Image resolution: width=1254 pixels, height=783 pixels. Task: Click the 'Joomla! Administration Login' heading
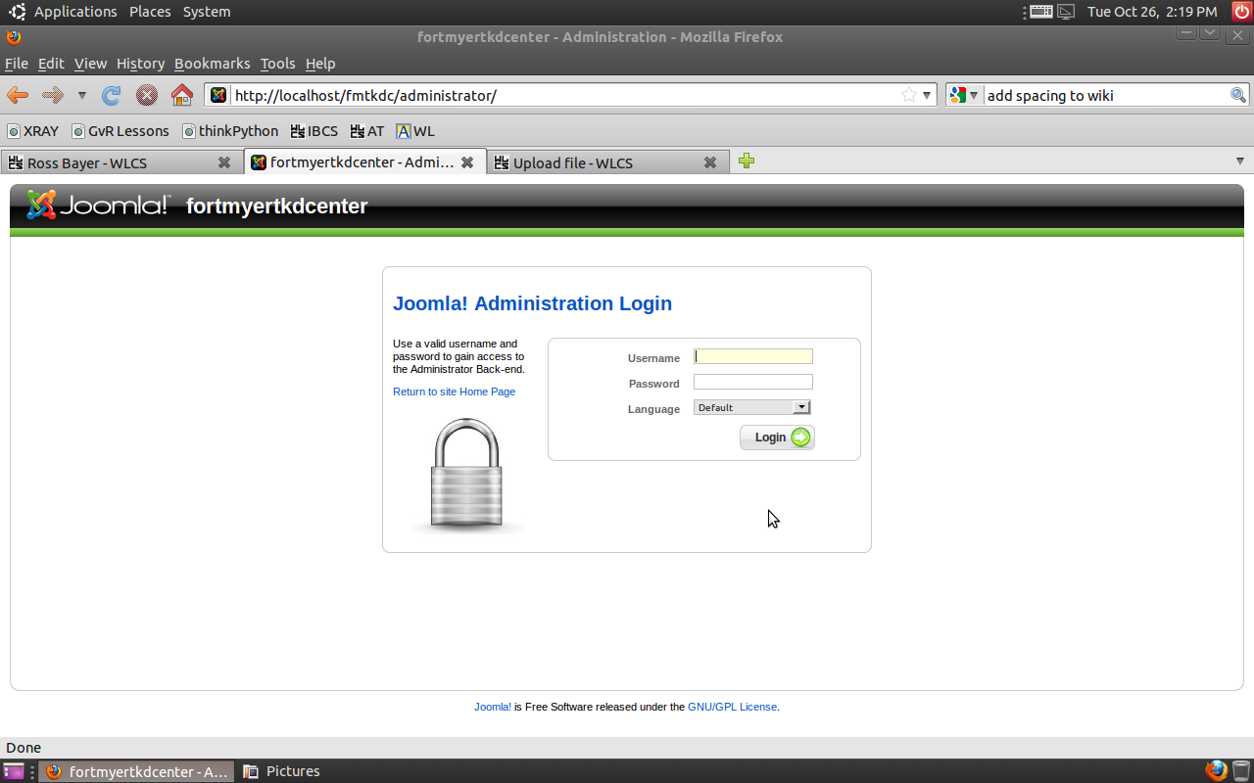point(532,303)
